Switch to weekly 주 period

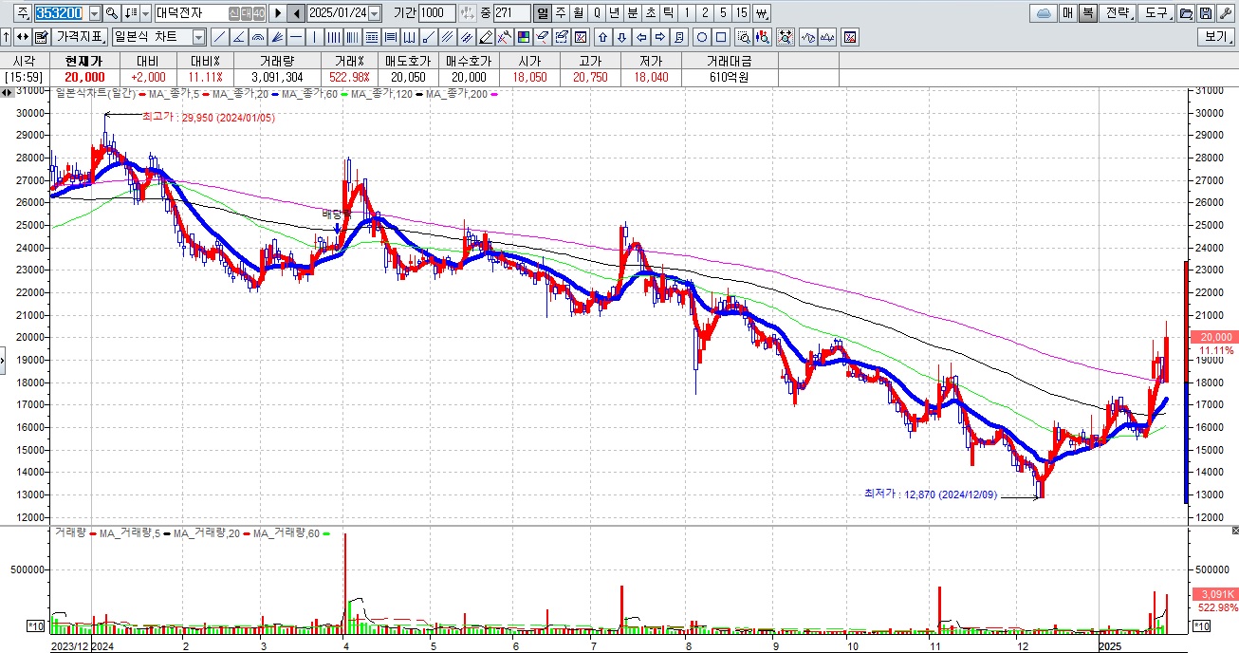[560, 13]
